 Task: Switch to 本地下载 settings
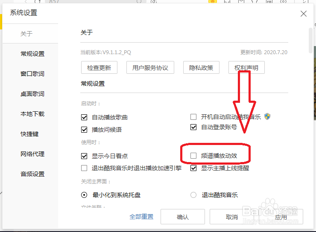point(32,114)
